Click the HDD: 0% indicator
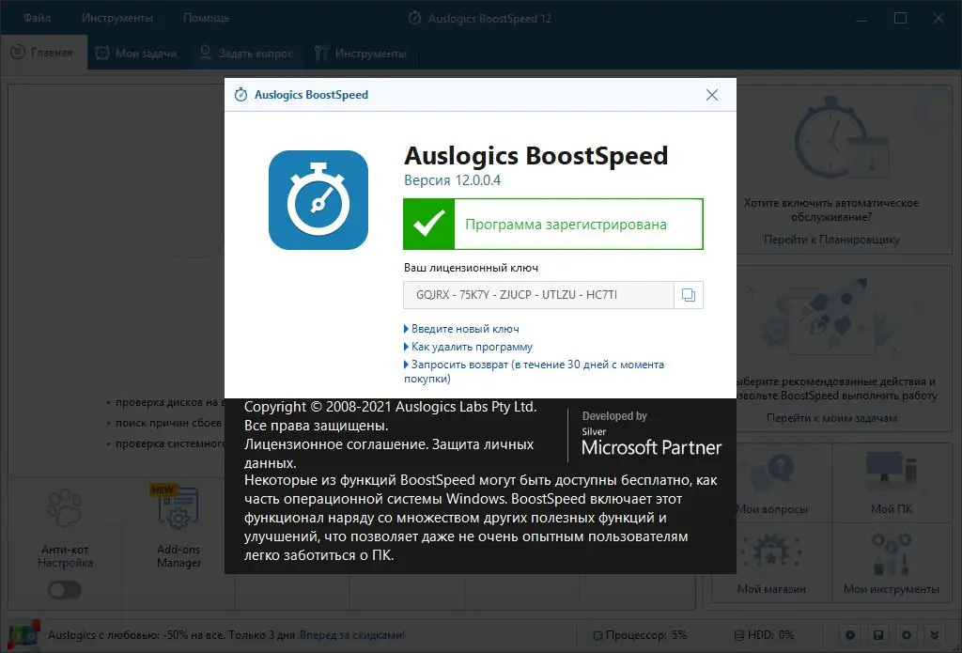 (764, 635)
